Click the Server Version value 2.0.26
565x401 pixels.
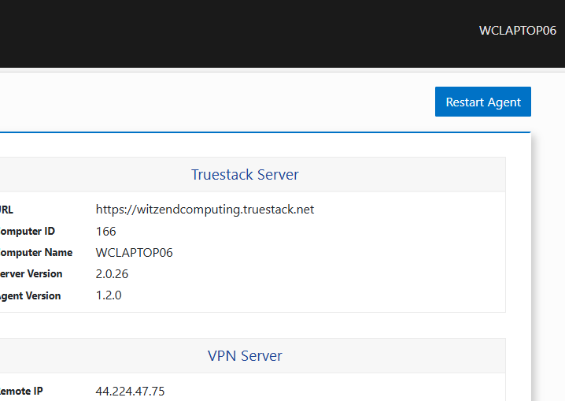(112, 274)
